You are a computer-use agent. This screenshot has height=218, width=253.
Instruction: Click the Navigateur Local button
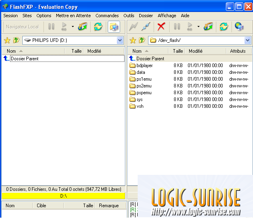[x=22, y=27]
